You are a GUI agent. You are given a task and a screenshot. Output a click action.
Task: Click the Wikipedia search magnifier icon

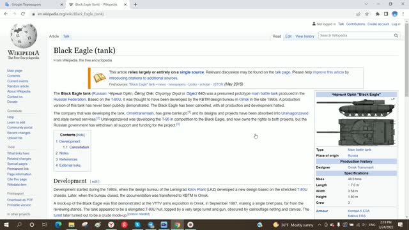(396, 36)
